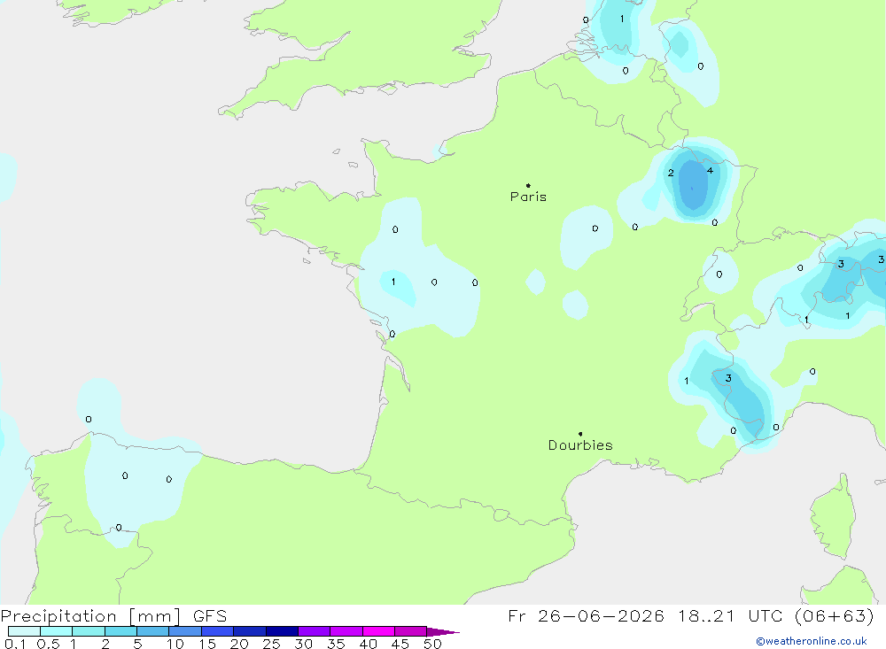This screenshot has height=649, width=886.
Task: Select the black dot marker above Dourbies
Action: pos(580,434)
